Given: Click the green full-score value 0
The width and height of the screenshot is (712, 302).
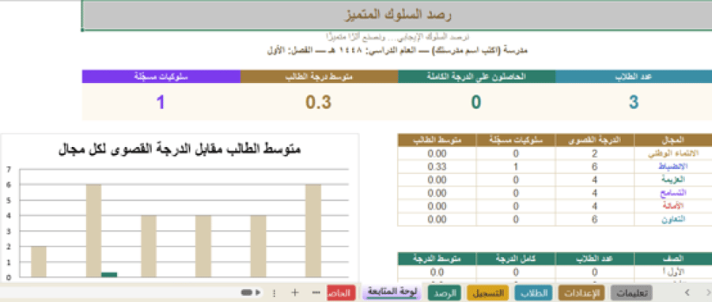Looking at the screenshot, I should click(x=476, y=103).
